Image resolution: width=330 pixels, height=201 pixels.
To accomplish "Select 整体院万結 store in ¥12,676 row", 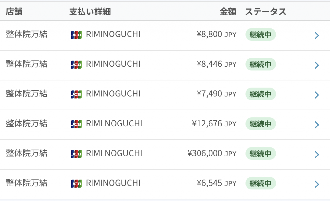I will [26, 124].
